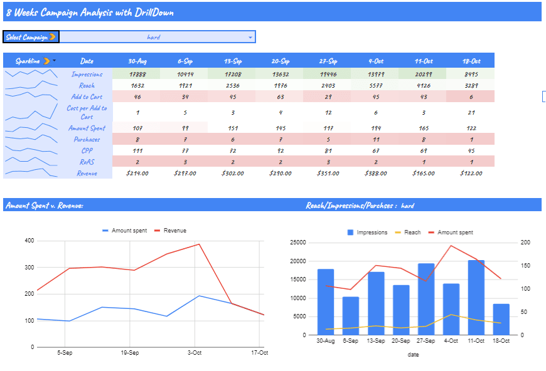
Task: Select the CPP value 111
Action: click(137, 150)
